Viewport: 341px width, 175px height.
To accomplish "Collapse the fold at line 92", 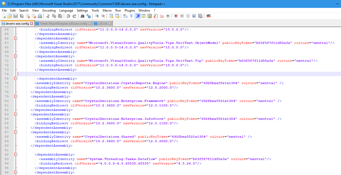I will [x=16, y=155].
